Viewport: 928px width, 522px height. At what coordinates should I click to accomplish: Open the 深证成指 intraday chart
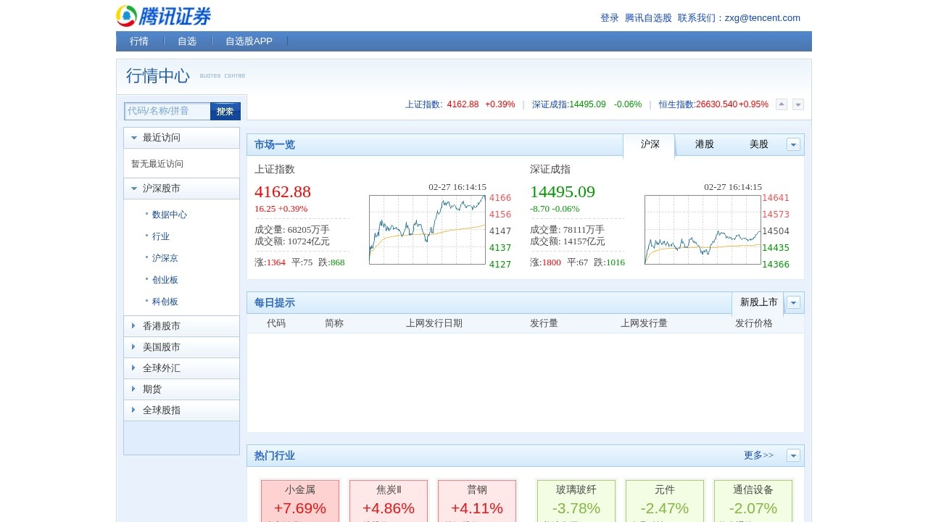[703, 229]
